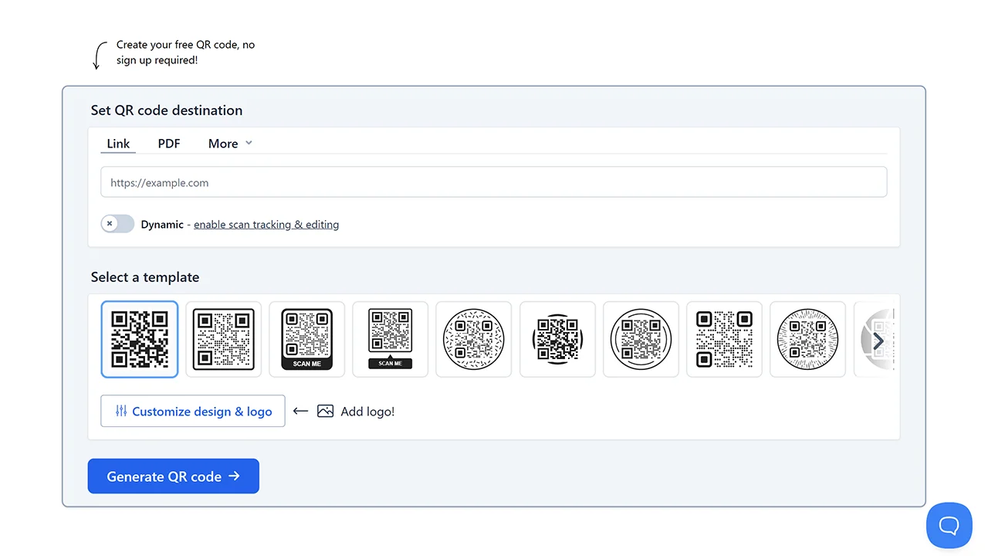
Task: Expand the More destination types dropdown
Action: (x=230, y=144)
